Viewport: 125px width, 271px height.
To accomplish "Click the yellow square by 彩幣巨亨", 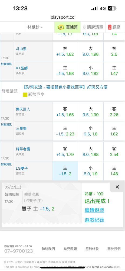I will (x=25, y=94).
